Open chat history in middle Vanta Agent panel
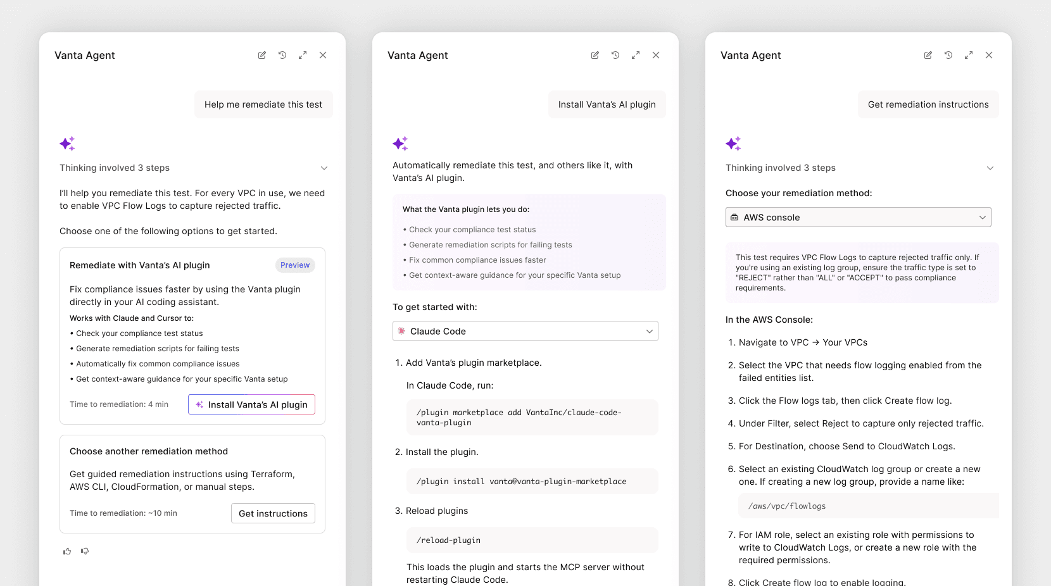 click(615, 55)
